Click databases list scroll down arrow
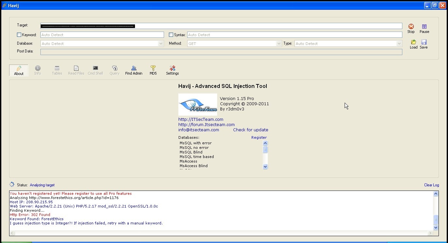 pos(265,167)
